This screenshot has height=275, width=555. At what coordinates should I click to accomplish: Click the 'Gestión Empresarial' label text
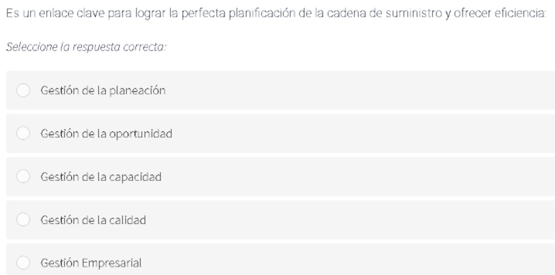coord(91,263)
